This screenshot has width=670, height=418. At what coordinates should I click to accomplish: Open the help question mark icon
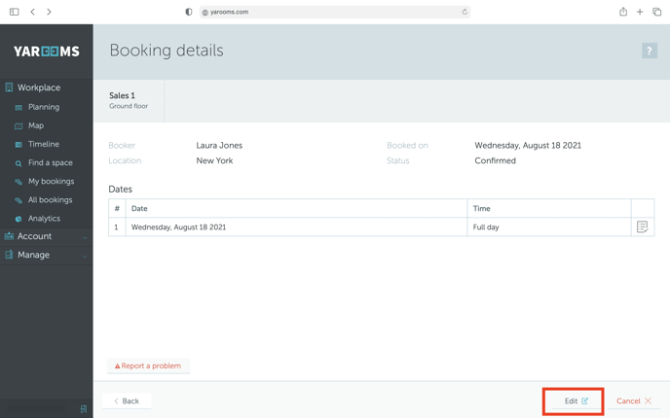pos(649,51)
